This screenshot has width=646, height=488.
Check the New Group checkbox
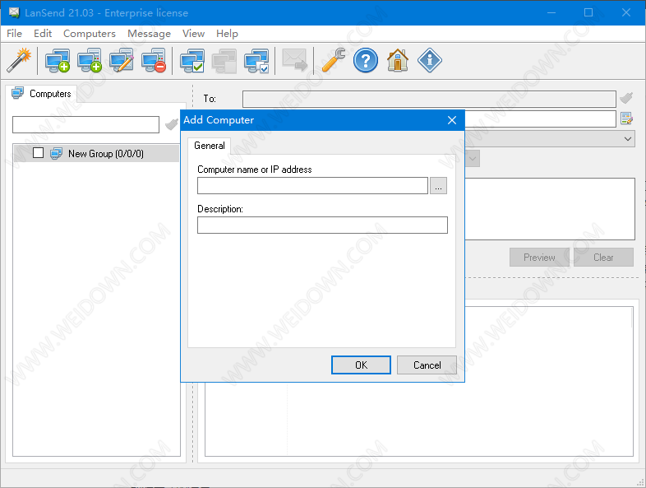click(38, 152)
